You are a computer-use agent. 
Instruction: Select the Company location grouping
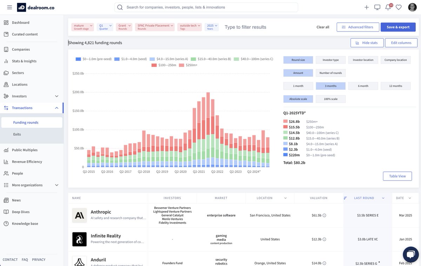(x=395, y=60)
